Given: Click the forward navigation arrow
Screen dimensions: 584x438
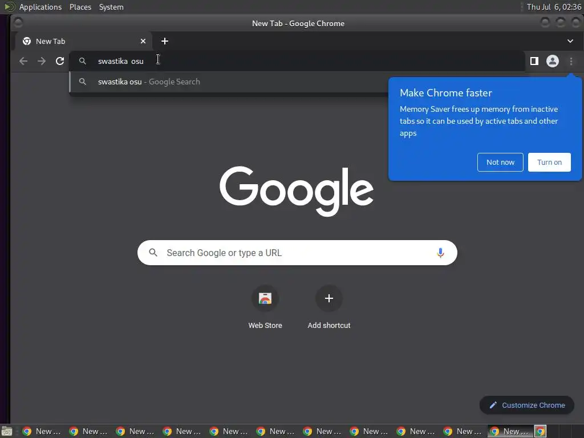Looking at the screenshot, I should click(x=42, y=61).
